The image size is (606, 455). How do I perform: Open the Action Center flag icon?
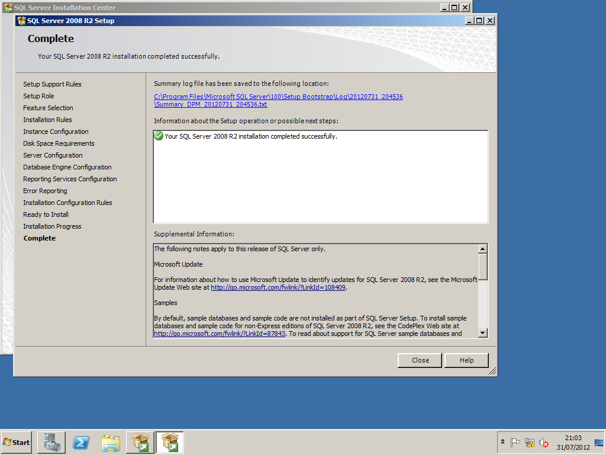coord(515,442)
